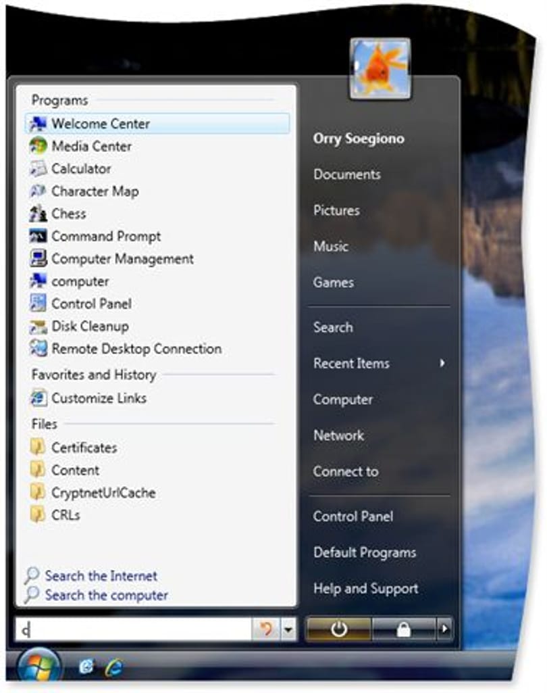This screenshot has width=547, height=693.
Task: Click magnifier icon beside Search the computer
Action: 31,595
